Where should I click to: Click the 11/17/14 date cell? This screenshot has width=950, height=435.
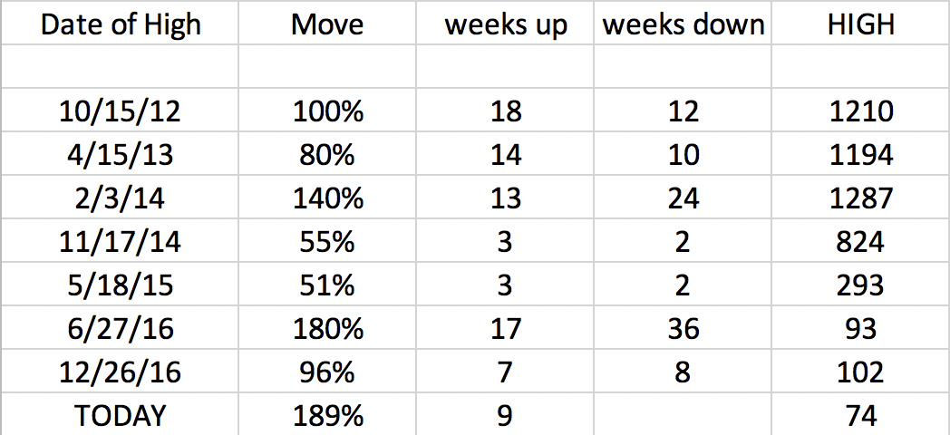[120, 242]
